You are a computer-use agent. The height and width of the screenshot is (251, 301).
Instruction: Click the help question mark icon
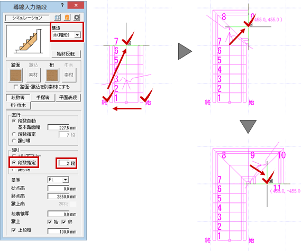(x=62, y=5)
